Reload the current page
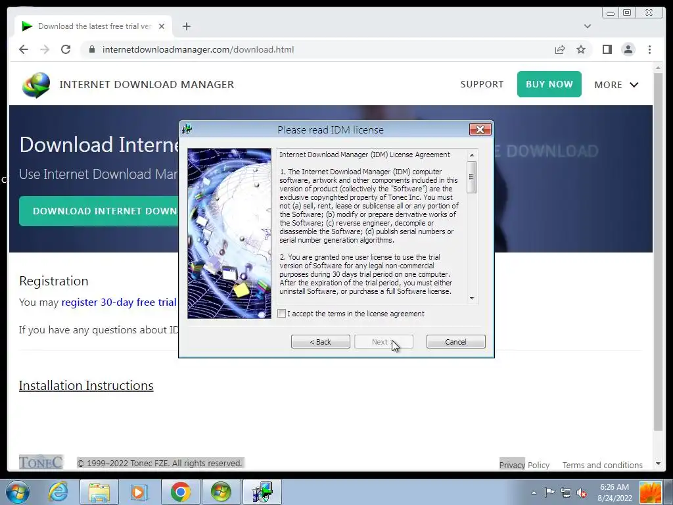The width and height of the screenshot is (673, 505). (66, 49)
